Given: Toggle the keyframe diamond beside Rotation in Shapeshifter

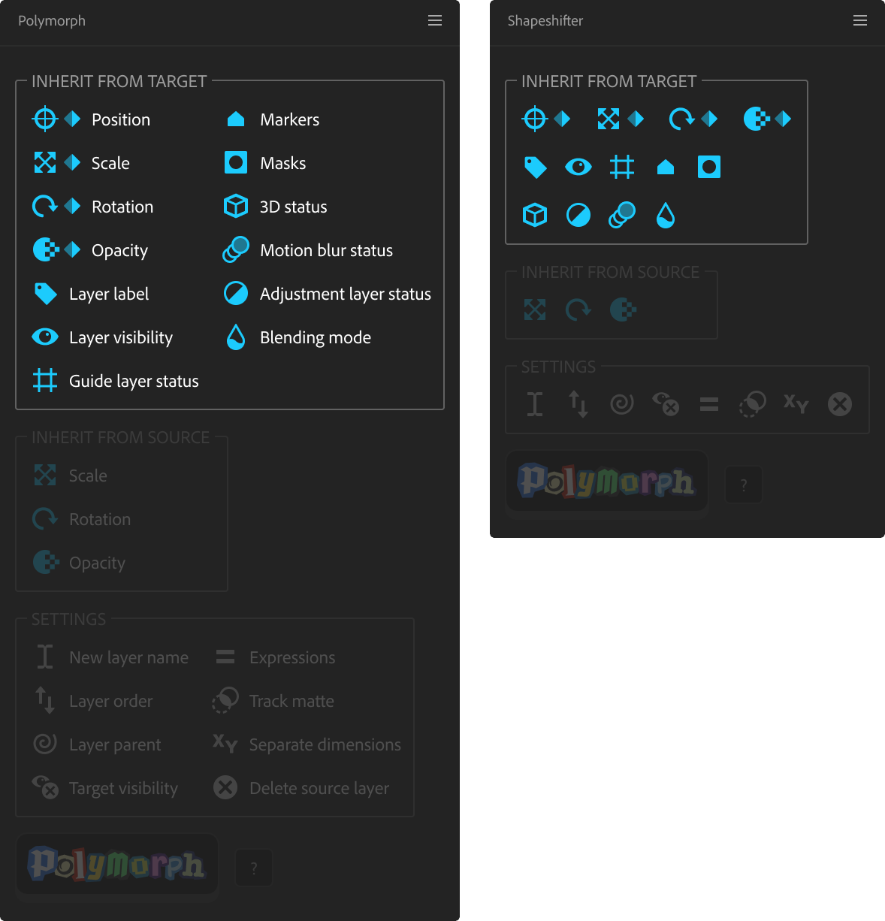Looking at the screenshot, I should tap(710, 119).
